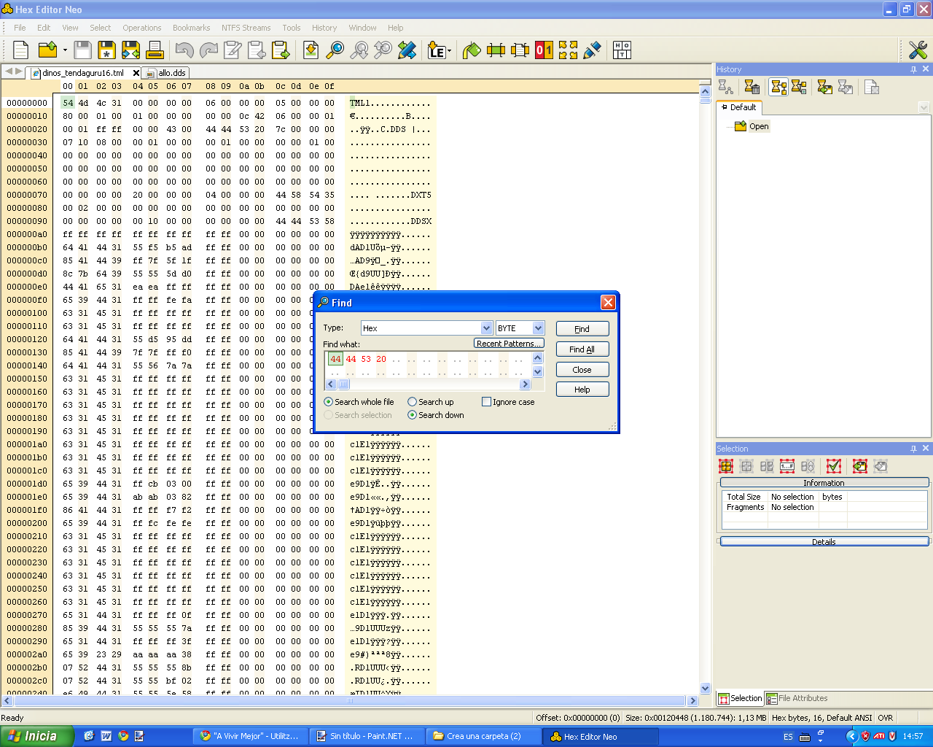
Task: Click the Settings tools icon at far right
Action: [x=917, y=50]
